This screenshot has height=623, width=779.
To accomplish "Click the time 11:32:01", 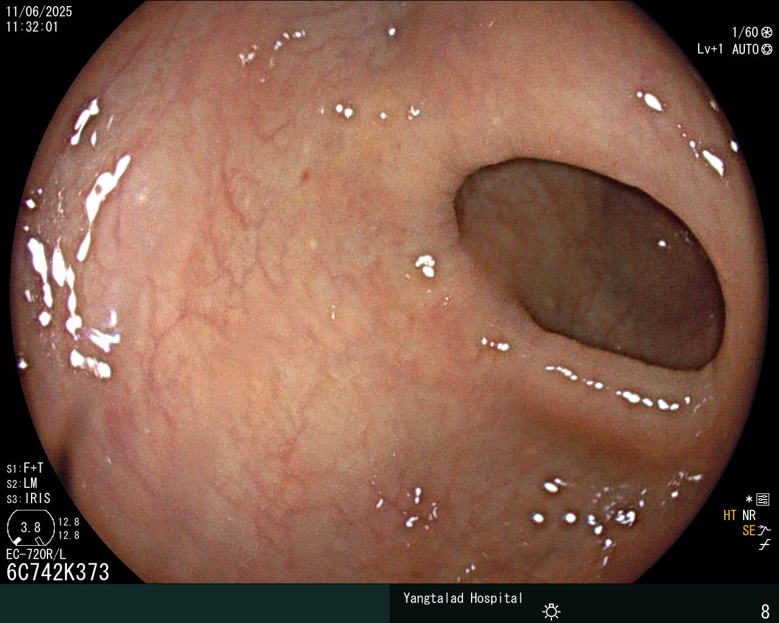I will point(32,27).
